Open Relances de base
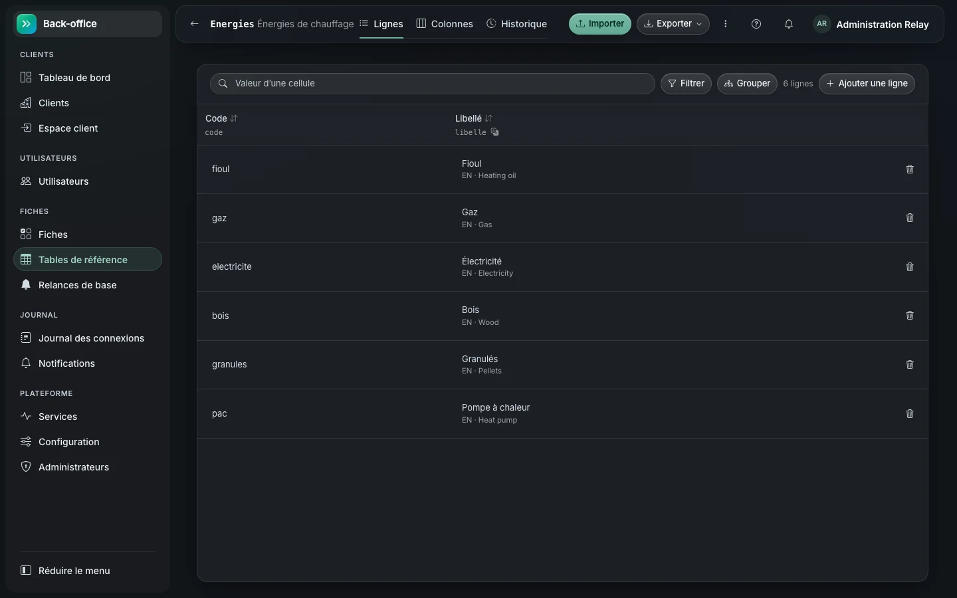This screenshot has width=957, height=598. [x=88, y=285]
